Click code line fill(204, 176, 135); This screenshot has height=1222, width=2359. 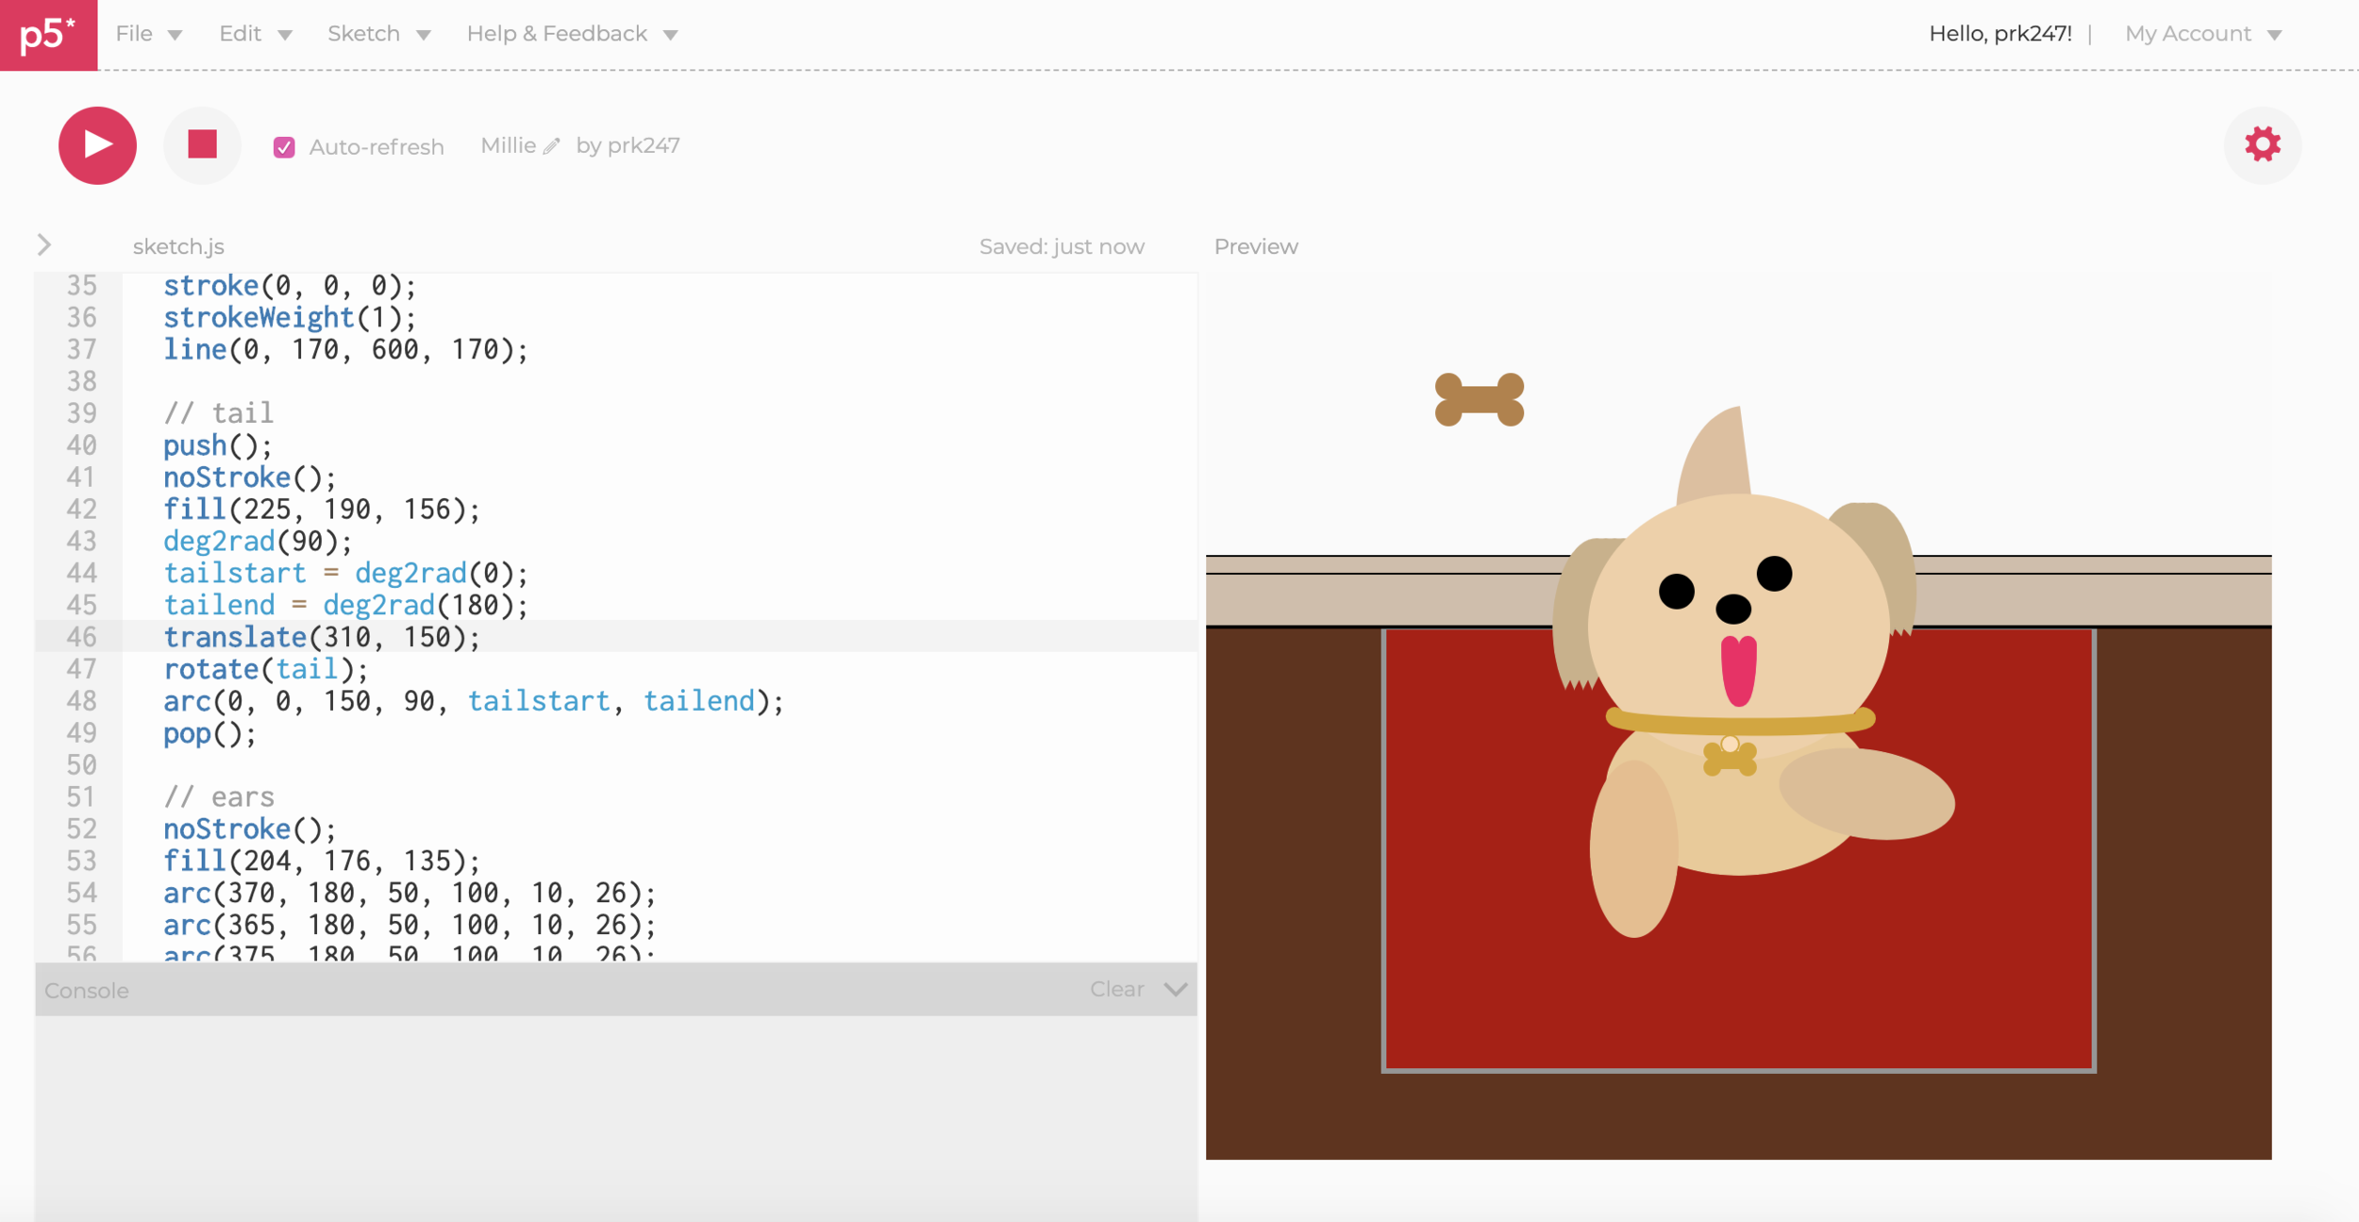tap(321, 861)
